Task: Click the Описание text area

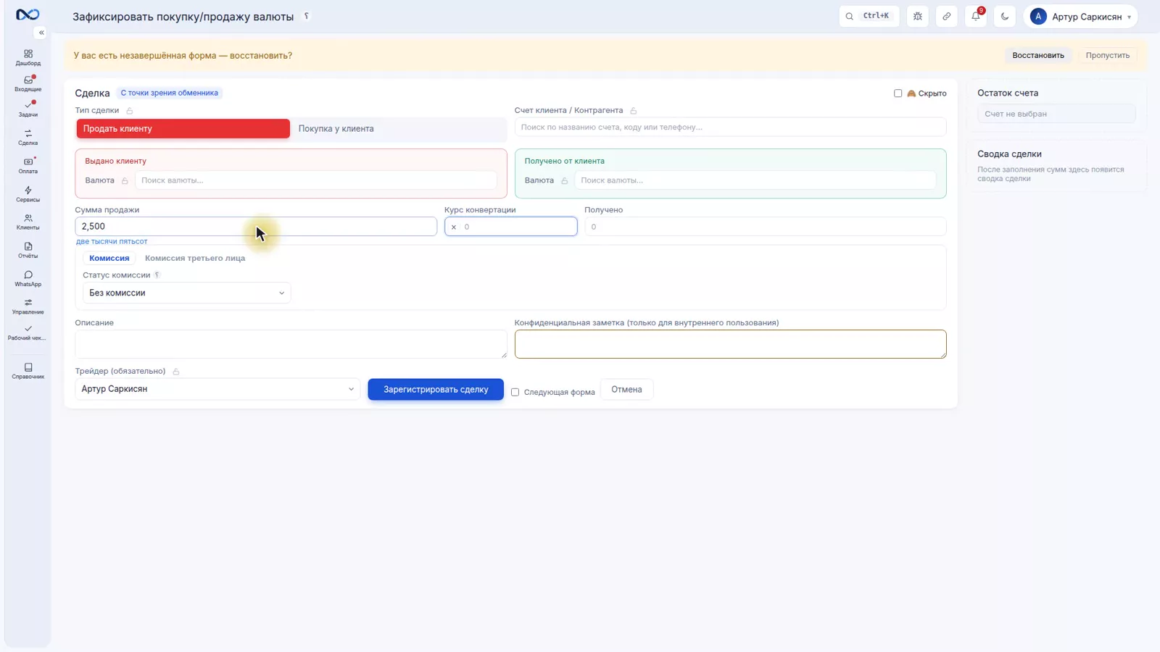Action: click(x=291, y=344)
